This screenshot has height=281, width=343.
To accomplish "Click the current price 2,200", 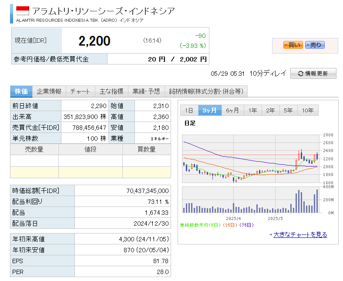I will click(x=94, y=41).
